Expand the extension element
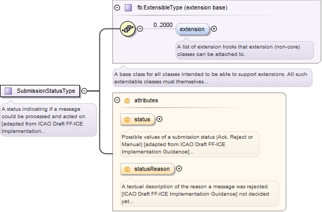Viewport: 322px width, 212px height. pos(214,29)
